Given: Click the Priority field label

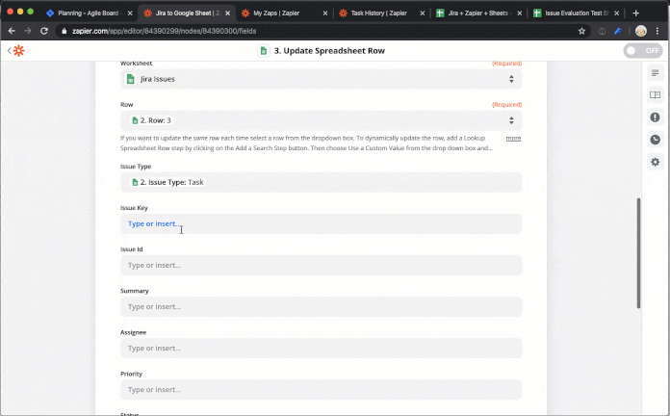Looking at the screenshot, I should coord(131,374).
